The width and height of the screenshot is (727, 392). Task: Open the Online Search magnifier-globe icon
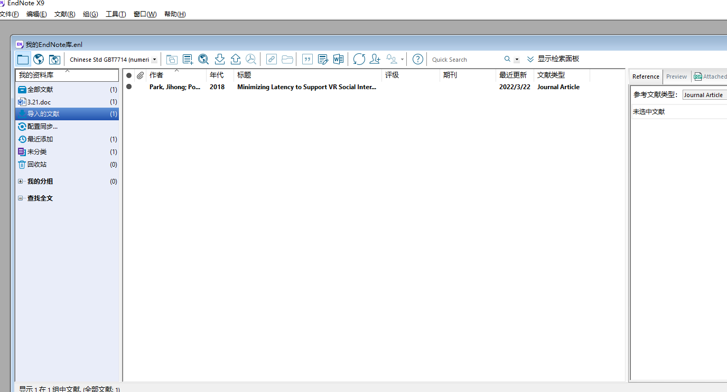tap(203, 59)
